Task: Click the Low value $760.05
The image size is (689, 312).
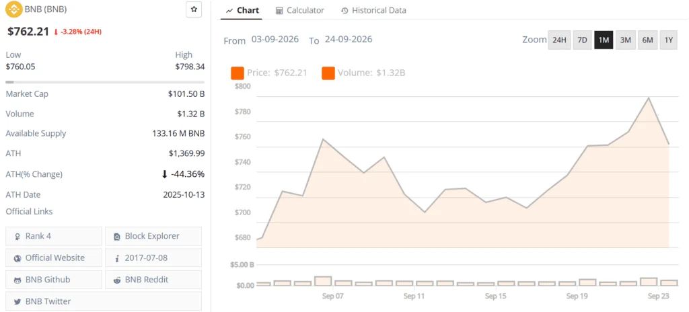Action: click(x=21, y=67)
